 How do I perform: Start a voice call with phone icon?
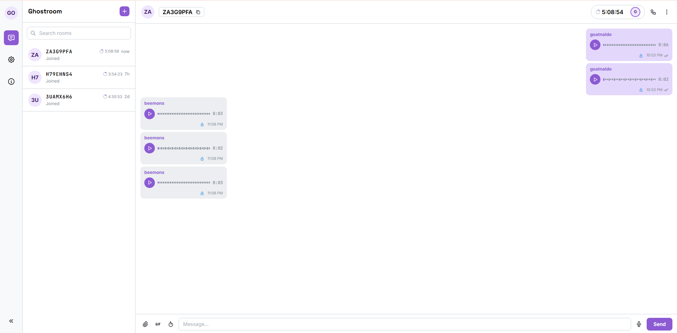point(653,12)
